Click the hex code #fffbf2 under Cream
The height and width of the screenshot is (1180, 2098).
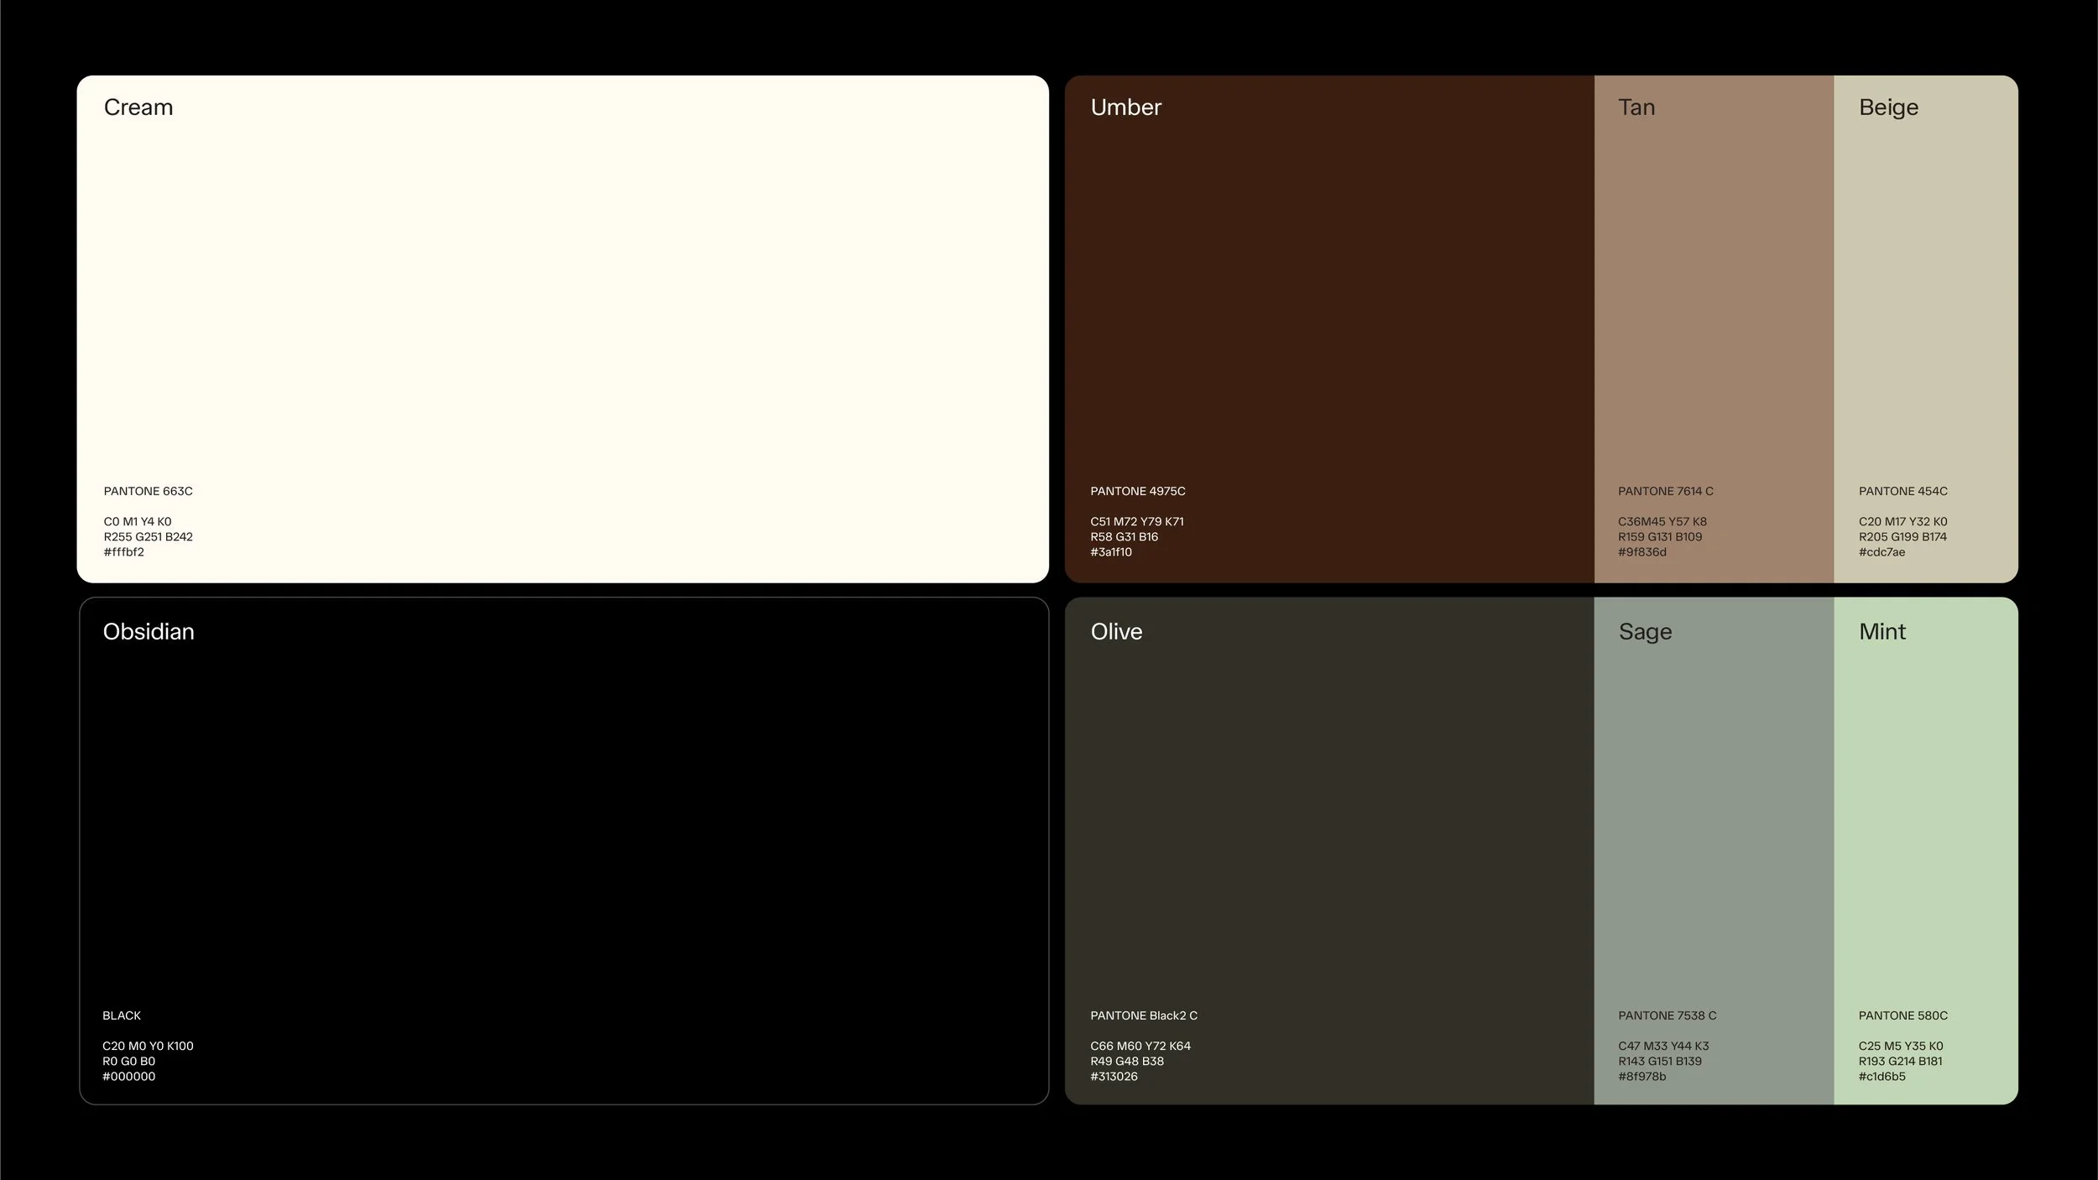[x=123, y=552]
